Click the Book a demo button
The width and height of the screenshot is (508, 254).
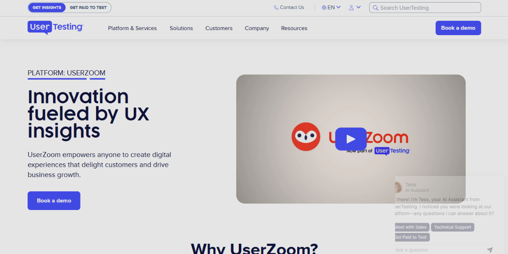click(x=458, y=28)
